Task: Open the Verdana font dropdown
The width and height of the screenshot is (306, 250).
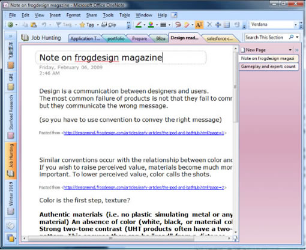Action: [x=296, y=25]
